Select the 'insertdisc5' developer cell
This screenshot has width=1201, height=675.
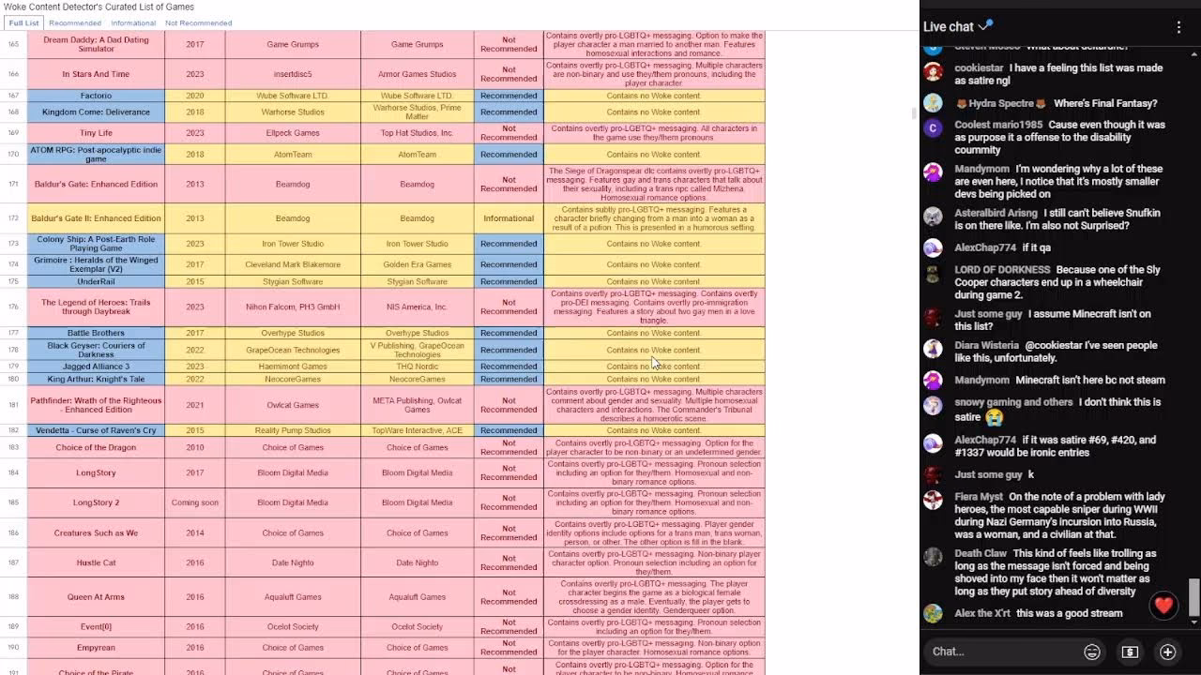[x=293, y=74]
